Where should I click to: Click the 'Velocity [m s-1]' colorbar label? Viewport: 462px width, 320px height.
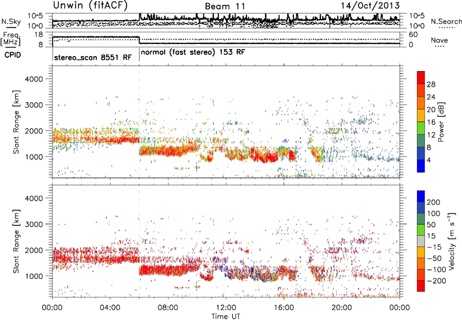click(452, 241)
